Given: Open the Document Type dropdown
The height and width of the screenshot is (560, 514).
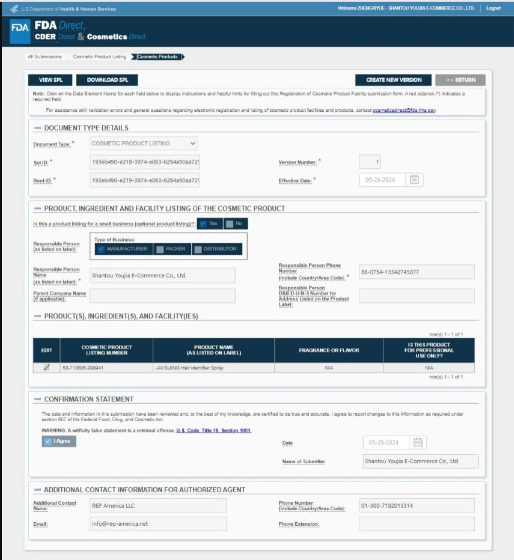Looking at the screenshot, I should pyautogui.click(x=144, y=144).
